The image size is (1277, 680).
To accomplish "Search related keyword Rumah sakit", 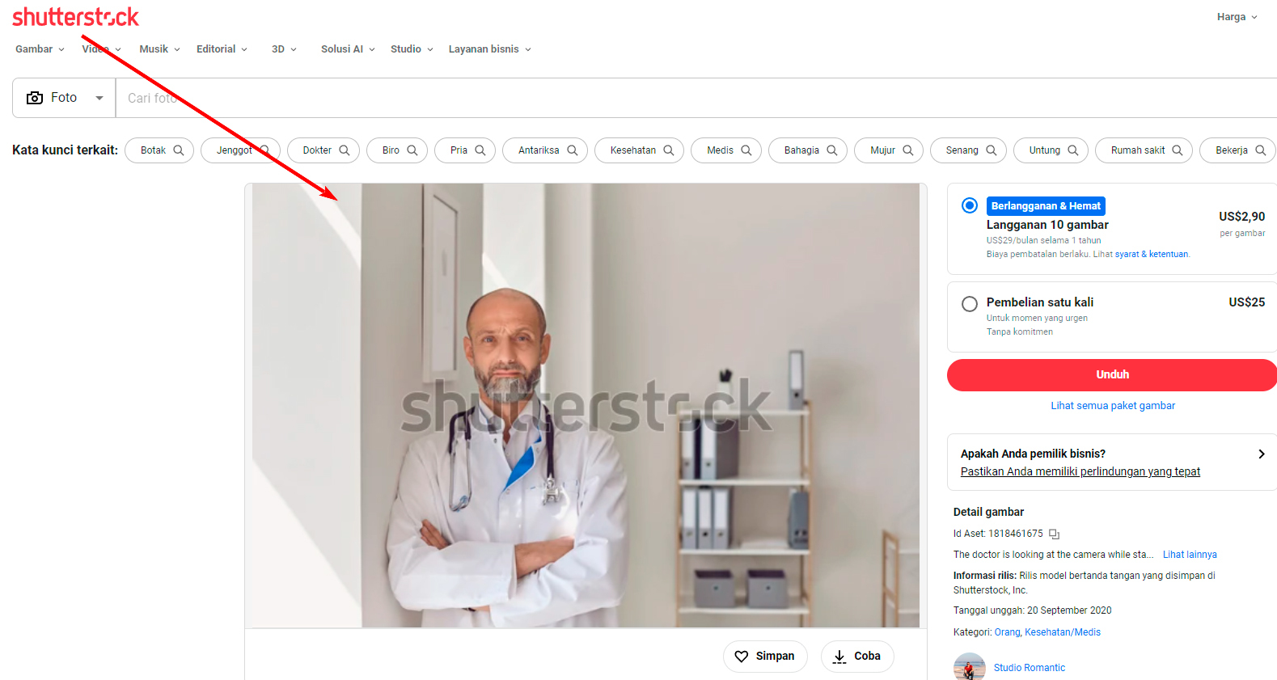I will click(1143, 150).
